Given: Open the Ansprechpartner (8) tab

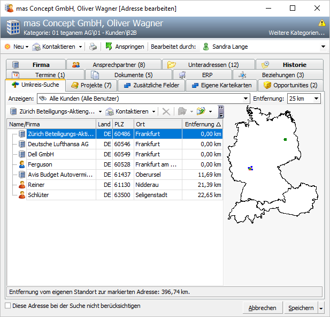Looking at the screenshot, I should coord(114,65).
